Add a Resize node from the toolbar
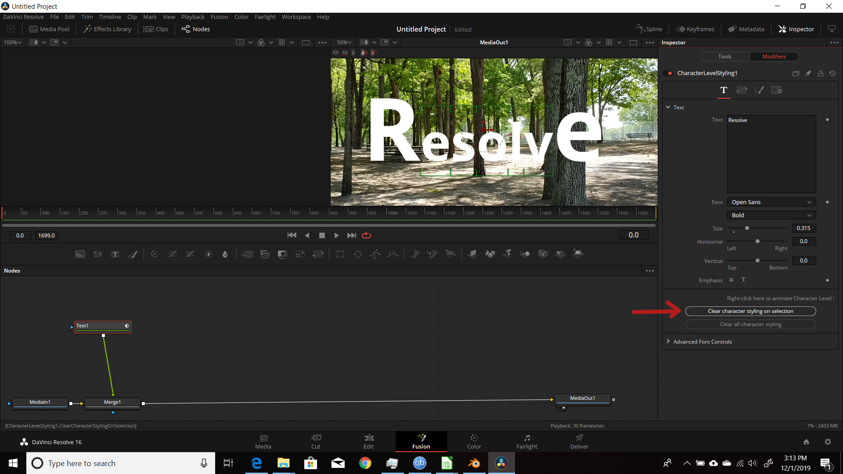 click(300, 254)
